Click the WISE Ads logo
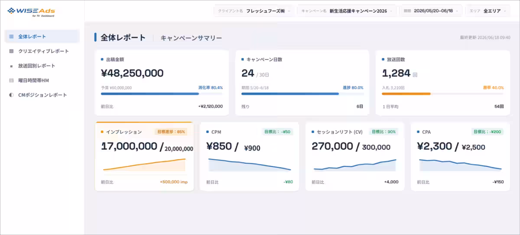Image resolution: width=520 pixels, height=235 pixels. point(31,11)
